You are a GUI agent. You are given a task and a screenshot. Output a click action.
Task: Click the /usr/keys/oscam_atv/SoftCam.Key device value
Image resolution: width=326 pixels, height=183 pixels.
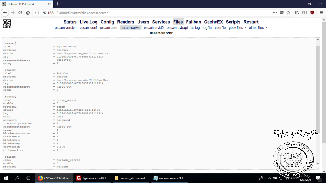[x=82, y=80]
